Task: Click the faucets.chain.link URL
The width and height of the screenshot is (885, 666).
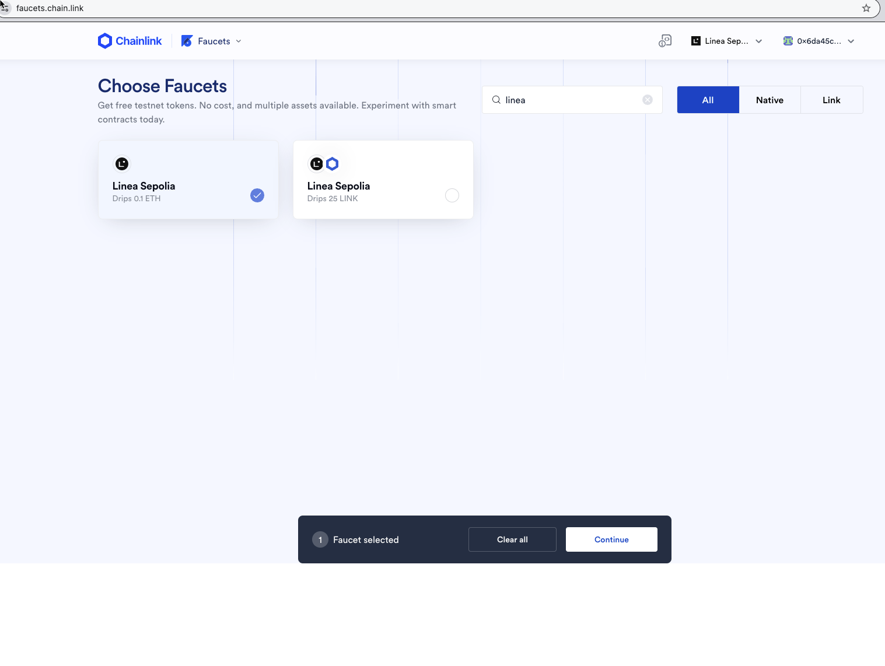Action: click(50, 8)
